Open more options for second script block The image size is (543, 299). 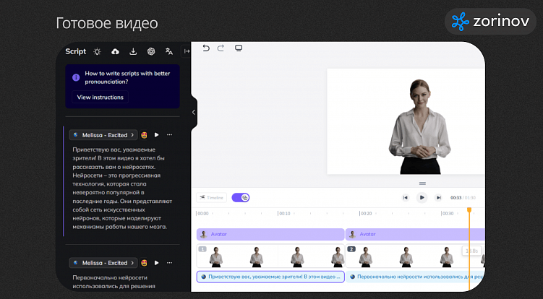pyautogui.click(x=169, y=263)
